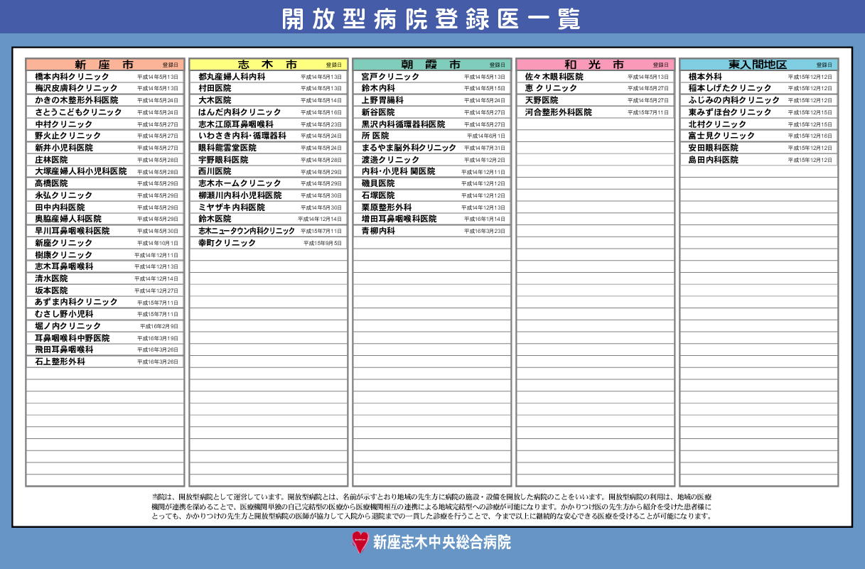
Task: Choose the 清水医院 entry
Action: (104, 278)
